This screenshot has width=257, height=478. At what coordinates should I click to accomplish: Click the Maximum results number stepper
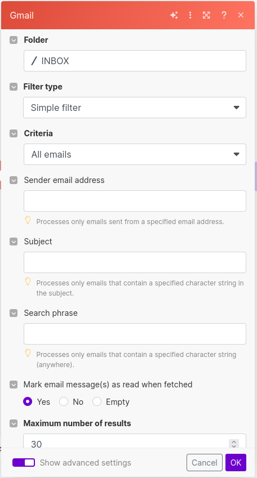pos(234,444)
